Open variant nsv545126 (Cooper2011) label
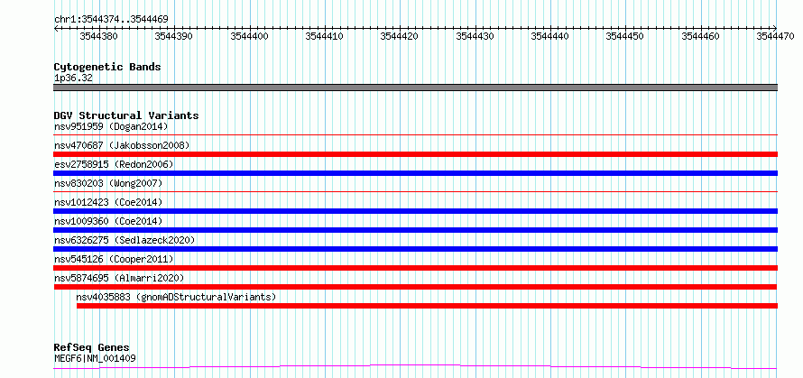Screen dimensions: 803x378 click(x=114, y=259)
